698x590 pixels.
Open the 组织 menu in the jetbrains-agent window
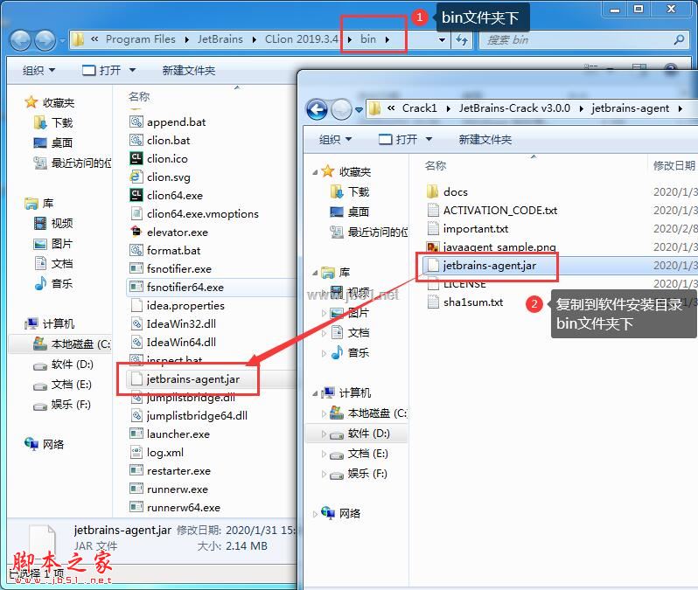click(x=335, y=139)
